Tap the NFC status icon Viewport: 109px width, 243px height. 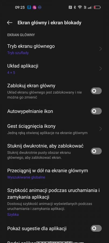pyautogui.click(x=70, y=7)
